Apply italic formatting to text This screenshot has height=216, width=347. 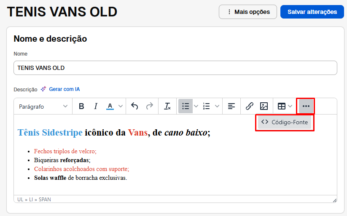(x=96, y=107)
